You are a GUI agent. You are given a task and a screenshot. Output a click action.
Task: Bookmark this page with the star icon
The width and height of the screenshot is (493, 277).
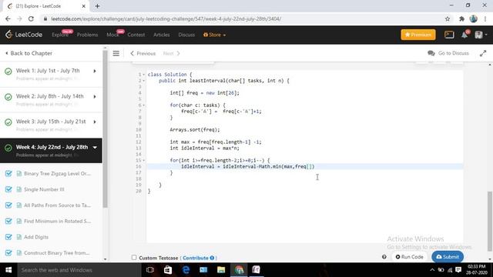[448, 18]
